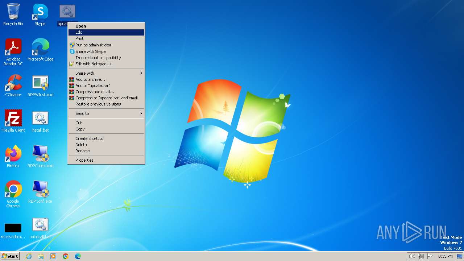This screenshot has width=464, height=261.
Task: Click the taskbar clock showing 8:13 PM
Action: coord(445,256)
